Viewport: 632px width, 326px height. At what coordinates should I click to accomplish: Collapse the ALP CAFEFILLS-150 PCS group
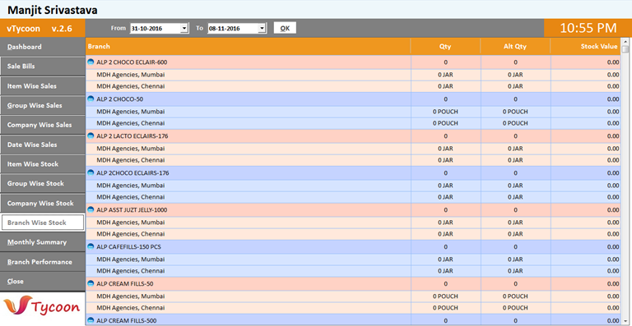pyautogui.click(x=91, y=247)
